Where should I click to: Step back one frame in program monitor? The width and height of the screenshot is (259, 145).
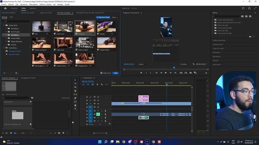point(161,72)
